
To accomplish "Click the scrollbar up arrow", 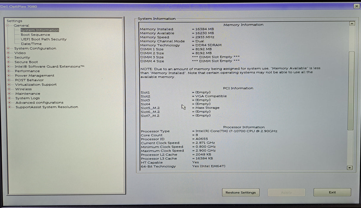I will 352,23.
